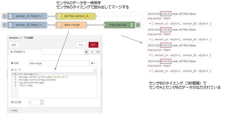Open the node description document icon tab

(x=92, y=52)
